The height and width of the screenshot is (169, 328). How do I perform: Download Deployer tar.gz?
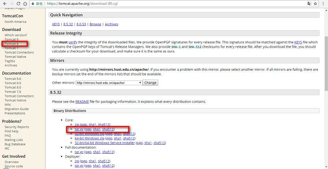pos(79,166)
